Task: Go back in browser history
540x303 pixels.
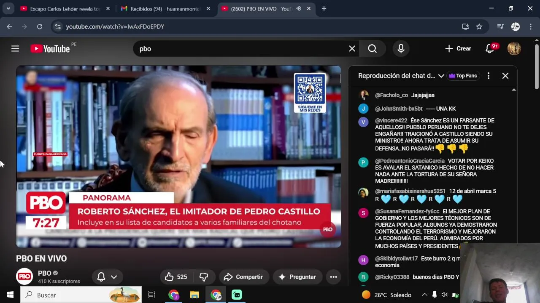Action: click(9, 27)
